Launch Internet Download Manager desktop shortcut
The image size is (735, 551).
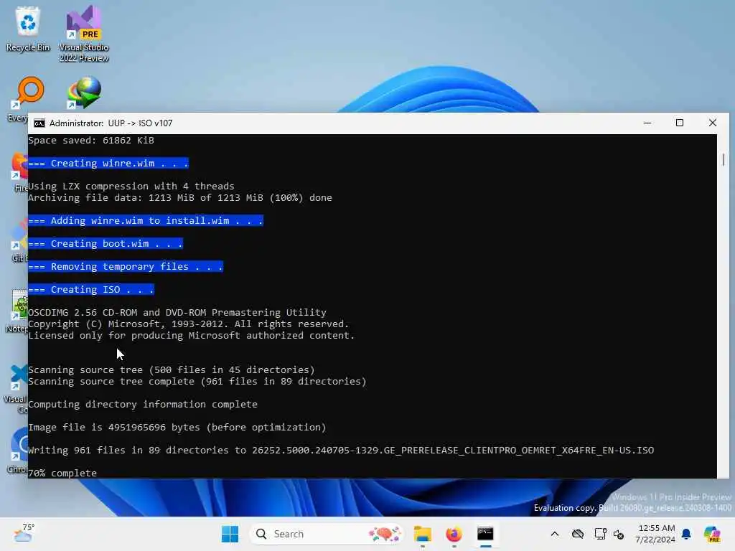click(x=84, y=93)
